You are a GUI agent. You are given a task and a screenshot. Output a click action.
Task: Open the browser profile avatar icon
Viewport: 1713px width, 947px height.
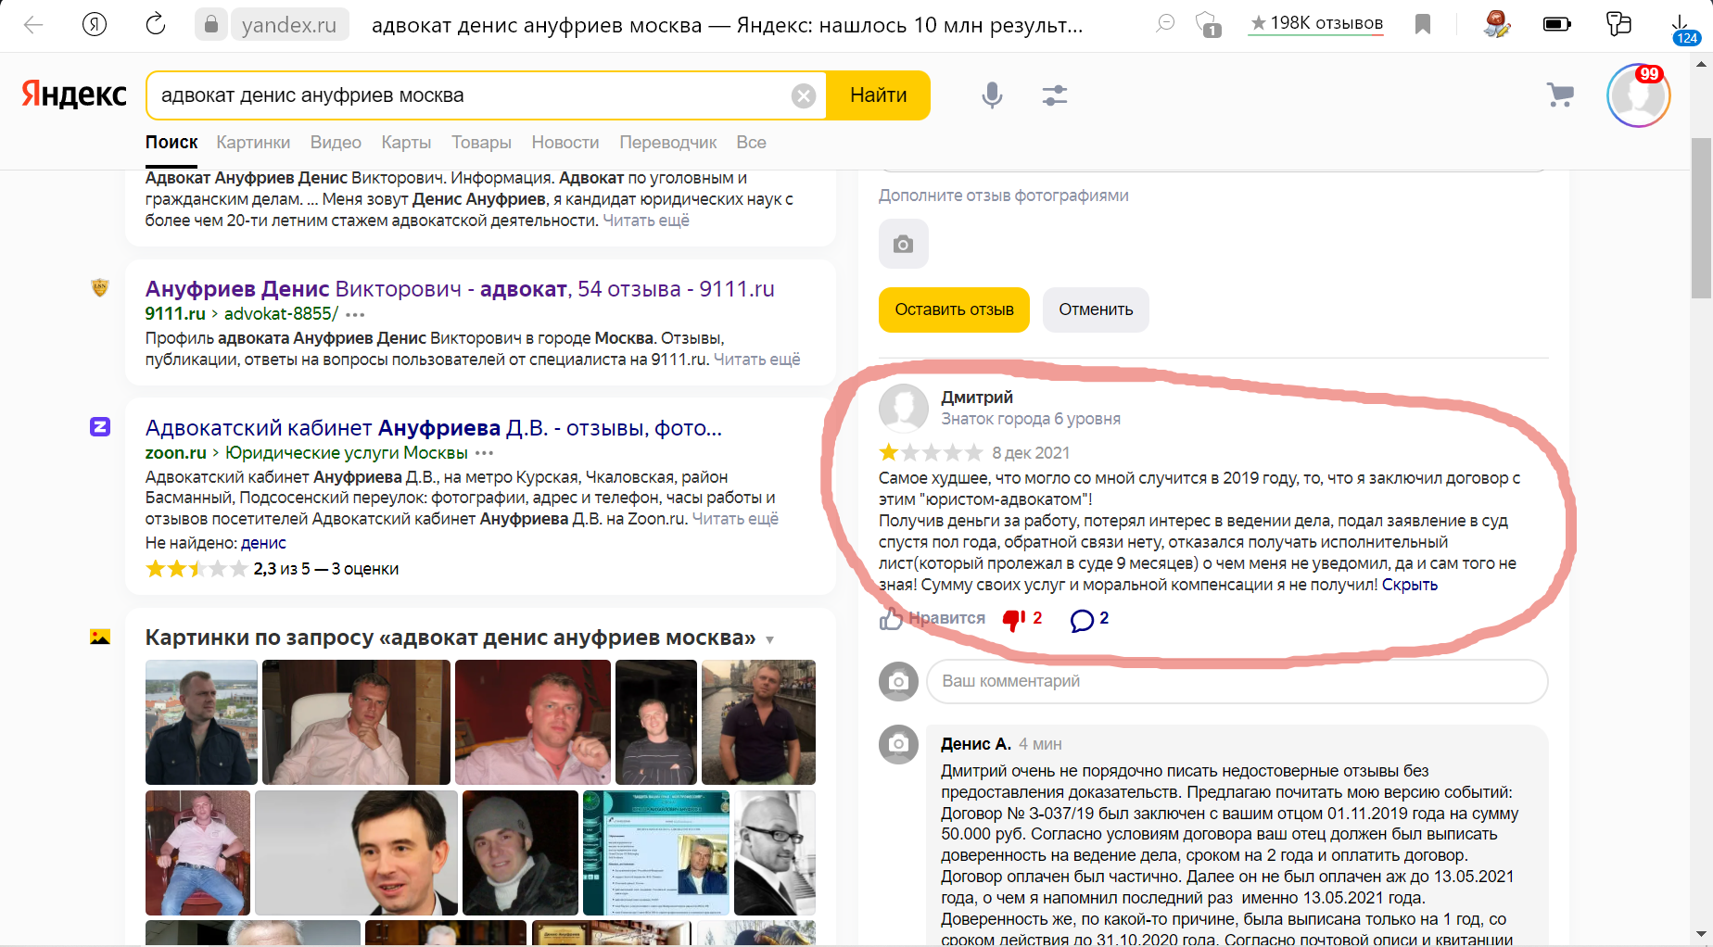[x=1497, y=24]
